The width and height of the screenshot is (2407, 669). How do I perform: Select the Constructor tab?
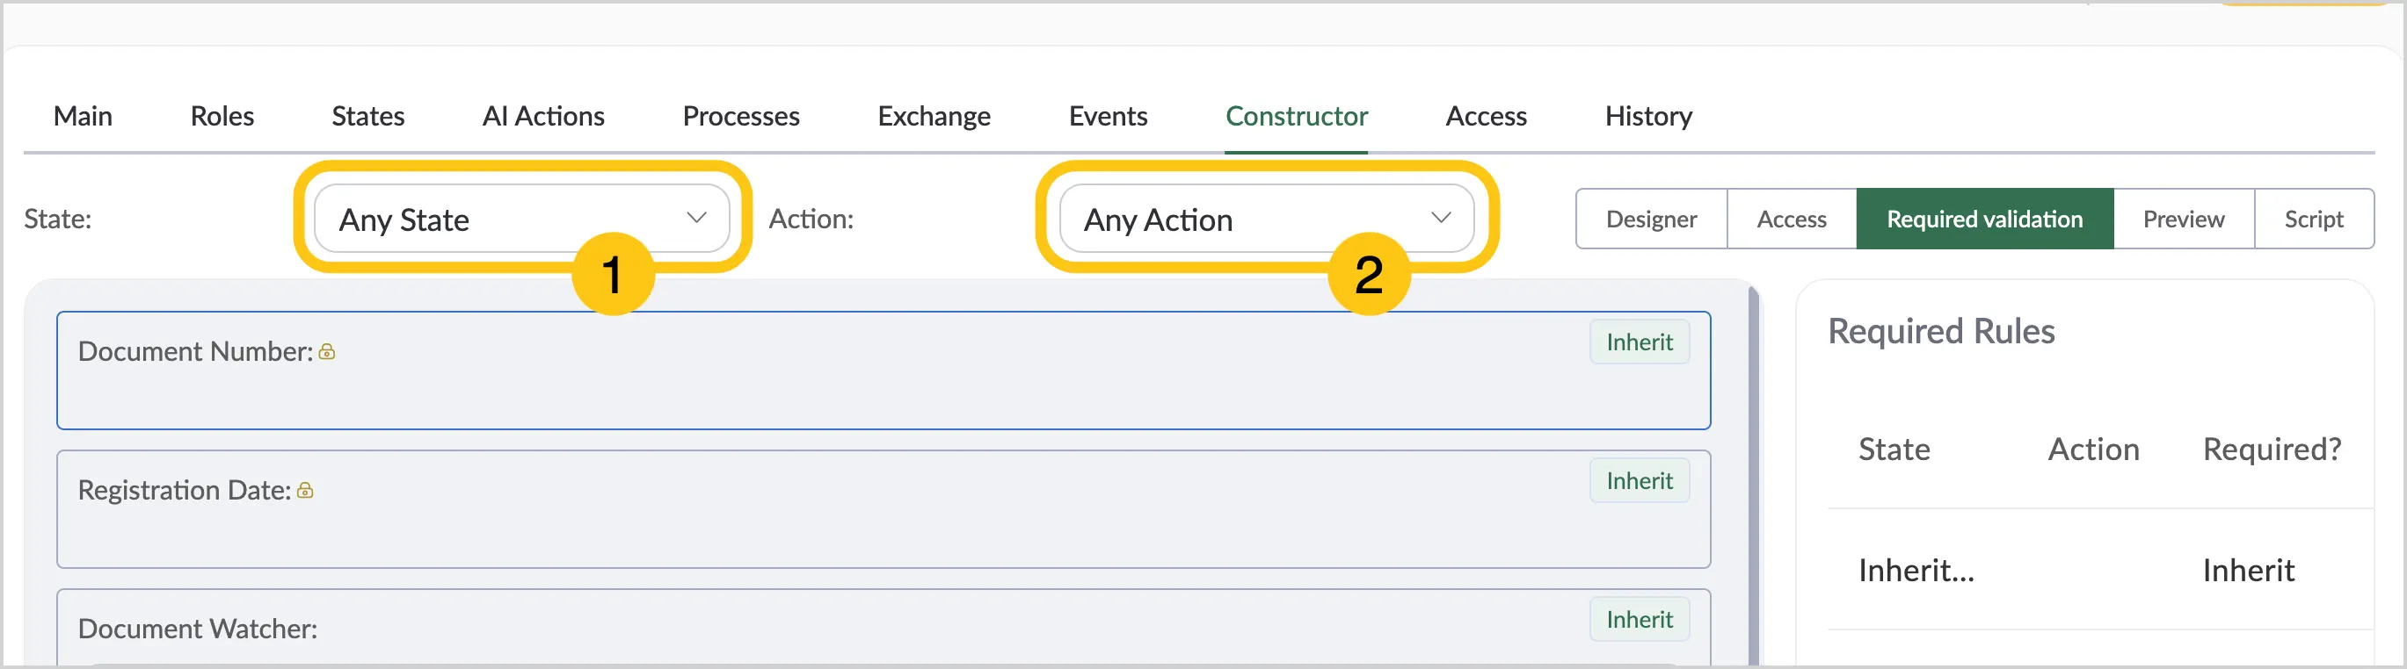(x=1297, y=116)
